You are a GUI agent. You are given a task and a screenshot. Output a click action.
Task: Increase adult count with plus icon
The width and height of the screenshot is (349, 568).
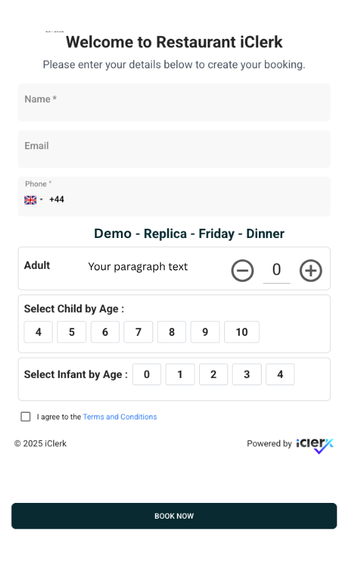pos(311,271)
